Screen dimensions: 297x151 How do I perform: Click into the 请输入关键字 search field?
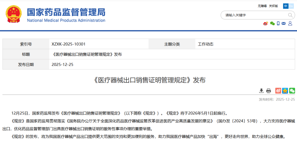(256, 15)
